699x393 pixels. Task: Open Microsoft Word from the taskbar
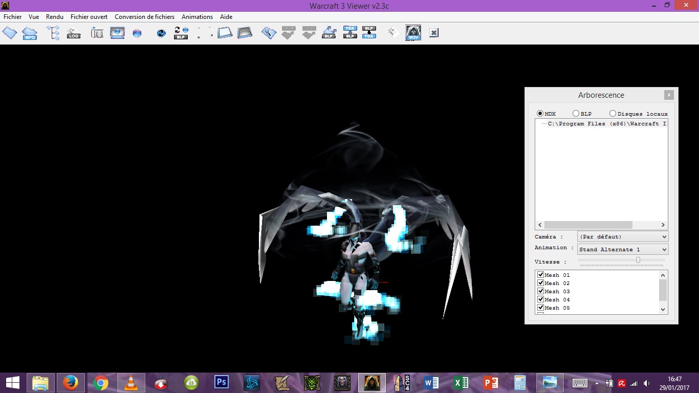(431, 383)
